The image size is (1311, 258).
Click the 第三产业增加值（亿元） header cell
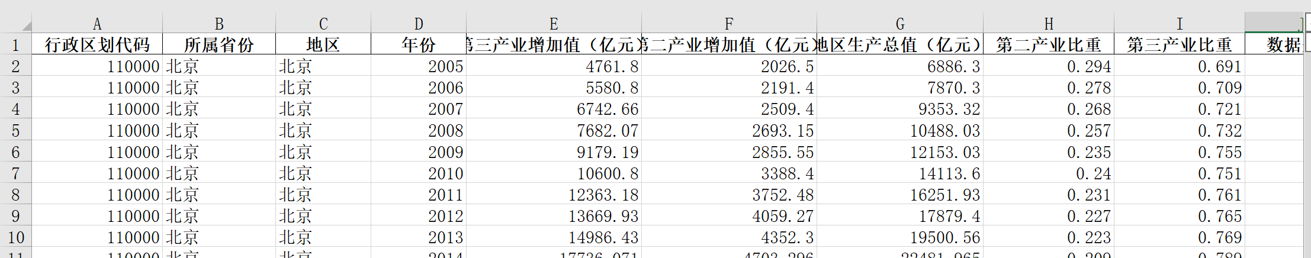click(x=554, y=44)
